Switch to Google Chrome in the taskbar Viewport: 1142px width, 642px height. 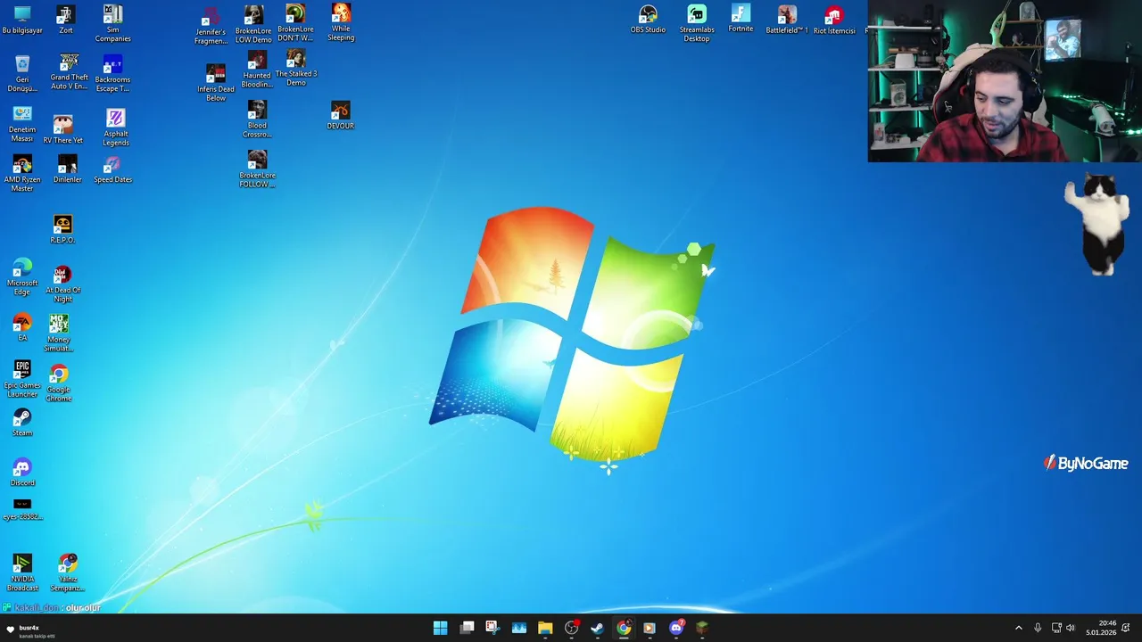click(x=624, y=628)
